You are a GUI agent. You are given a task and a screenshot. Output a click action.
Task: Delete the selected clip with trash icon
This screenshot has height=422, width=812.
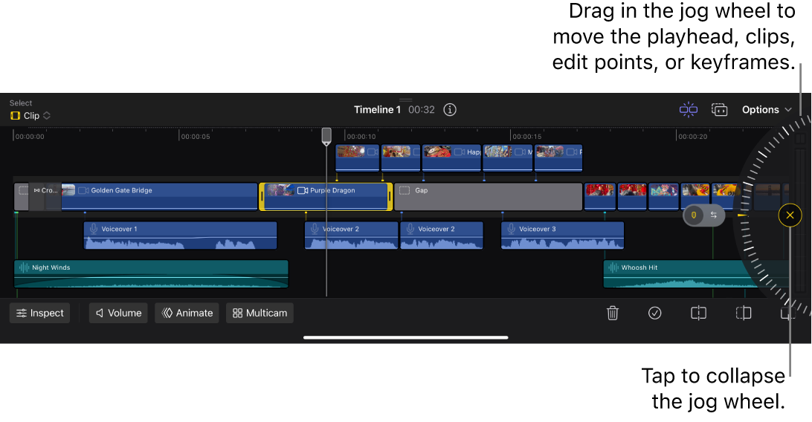pyautogui.click(x=613, y=314)
